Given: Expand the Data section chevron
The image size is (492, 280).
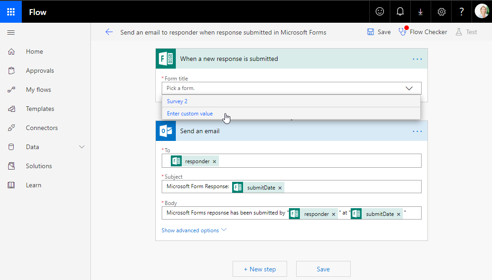Looking at the screenshot, I should 82,147.
